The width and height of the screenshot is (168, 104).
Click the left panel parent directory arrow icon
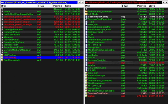(2, 9)
